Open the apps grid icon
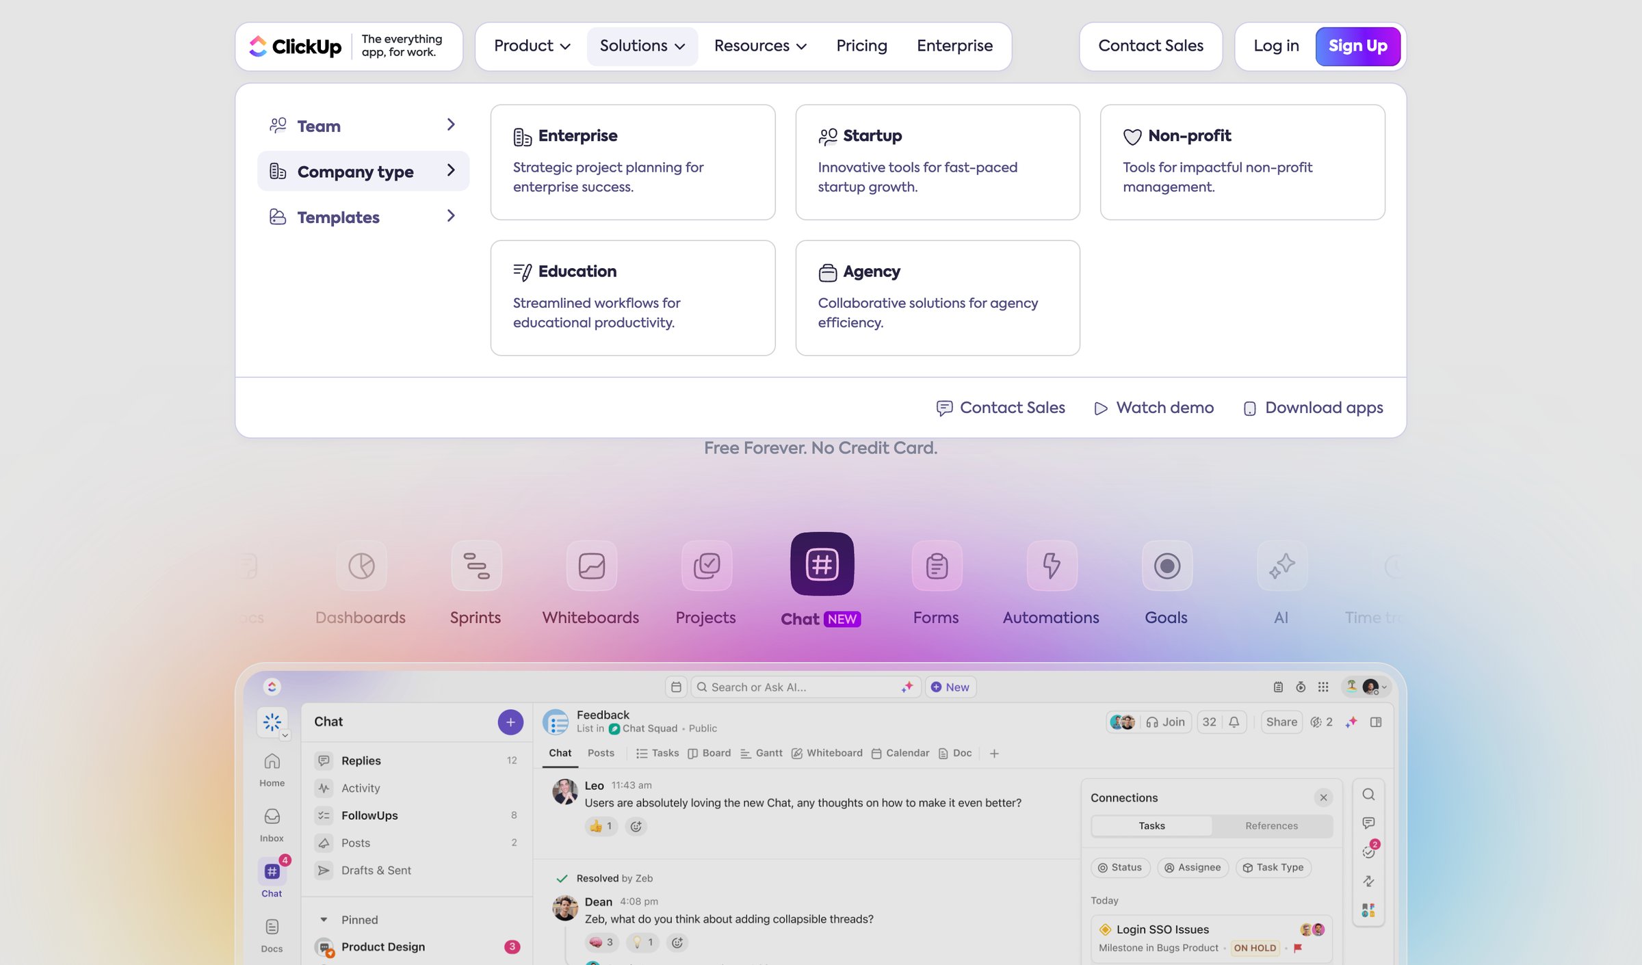Screen dimensions: 1642x965 (x=1323, y=687)
